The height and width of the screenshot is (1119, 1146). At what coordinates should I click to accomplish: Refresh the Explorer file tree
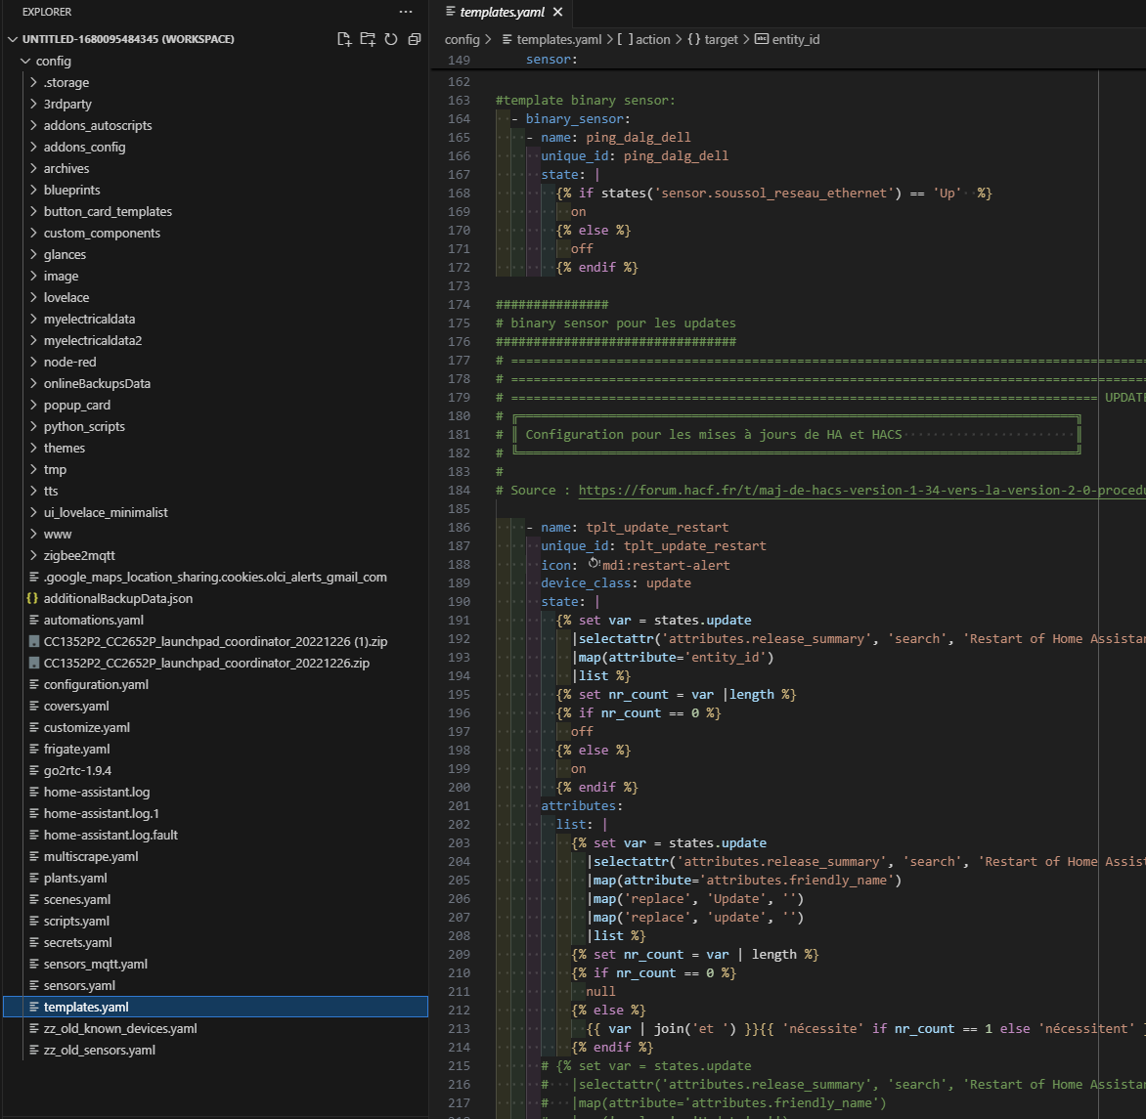pos(391,39)
